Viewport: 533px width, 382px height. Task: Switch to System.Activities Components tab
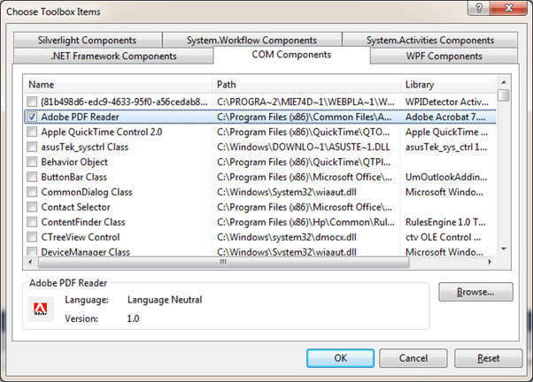[x=430, y=40]
